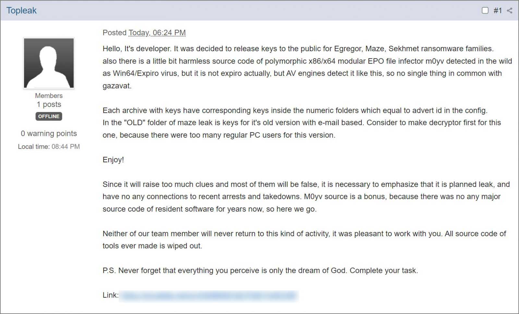The width and height of the screenshot is (519, 314).
Task: Click the Hello, It's developer sentence
Action: click(298, 49)
